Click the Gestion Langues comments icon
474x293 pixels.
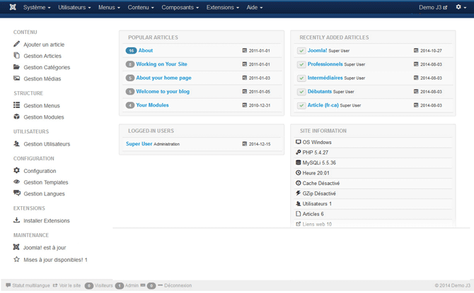point(17,193)
